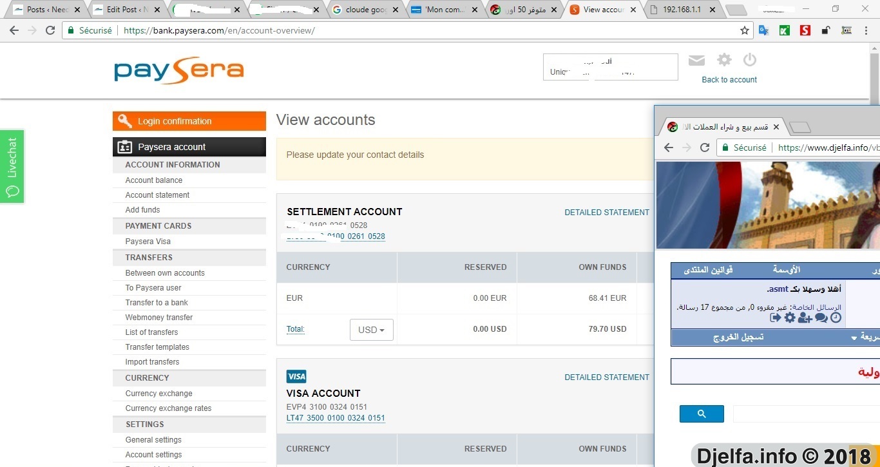Open Webmoney transfer link
The height and width of the screenshot is (467, 880).
point(159,318)
